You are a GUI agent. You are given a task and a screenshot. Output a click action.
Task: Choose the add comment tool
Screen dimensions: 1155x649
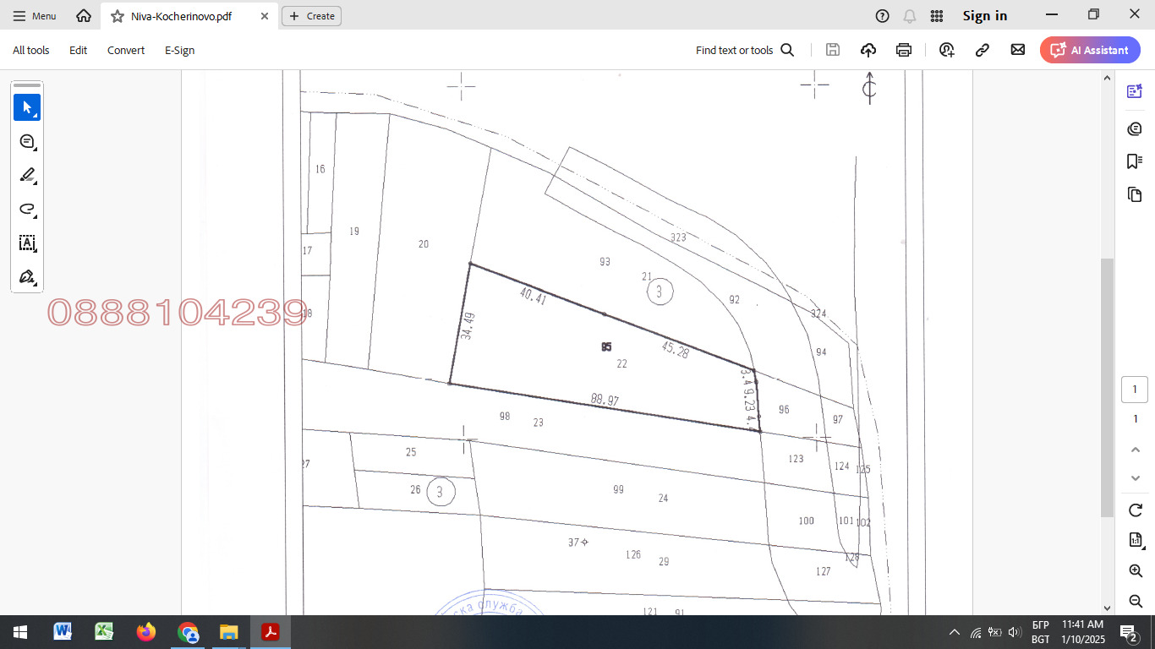click(27, 141)
